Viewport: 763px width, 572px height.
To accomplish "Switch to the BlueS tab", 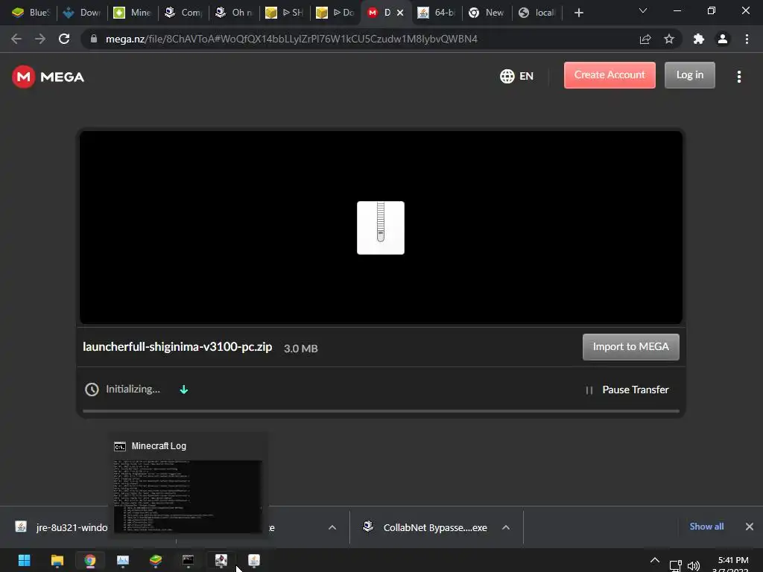I will 30,13.
